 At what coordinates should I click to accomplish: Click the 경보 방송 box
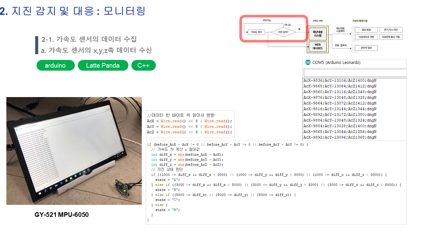[367, 30]
